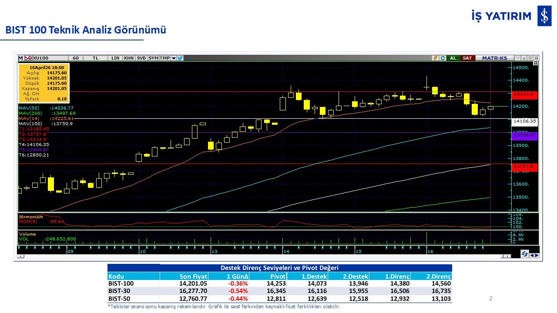Open the 60 period selector
This screenshot has width=557, height=313.
pyautogui.click(x=76, y=58)
